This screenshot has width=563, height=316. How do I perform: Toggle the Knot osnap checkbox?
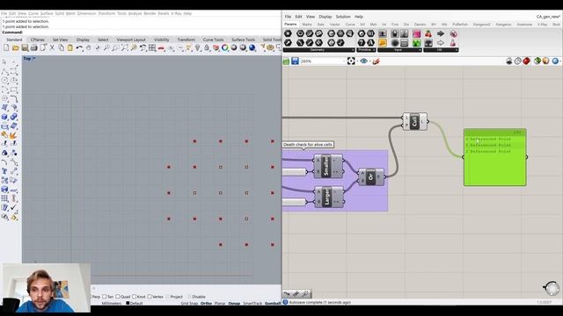tap(134, 297)
